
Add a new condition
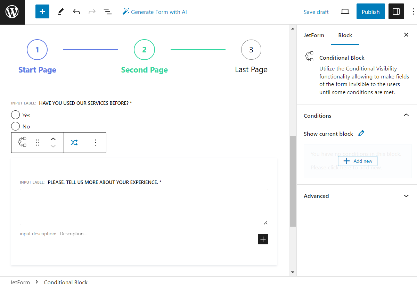[x=357, y=161]
